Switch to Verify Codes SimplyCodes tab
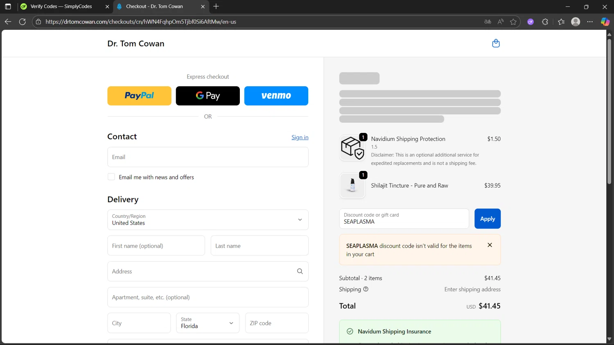This screenshot has height=345, width=614. click(61, 7)
